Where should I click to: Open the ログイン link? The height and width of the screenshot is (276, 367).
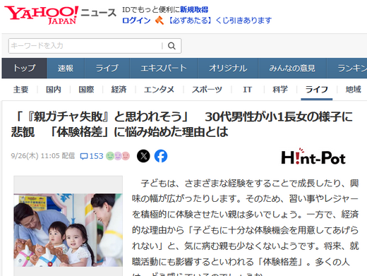[x=136, y=20]
